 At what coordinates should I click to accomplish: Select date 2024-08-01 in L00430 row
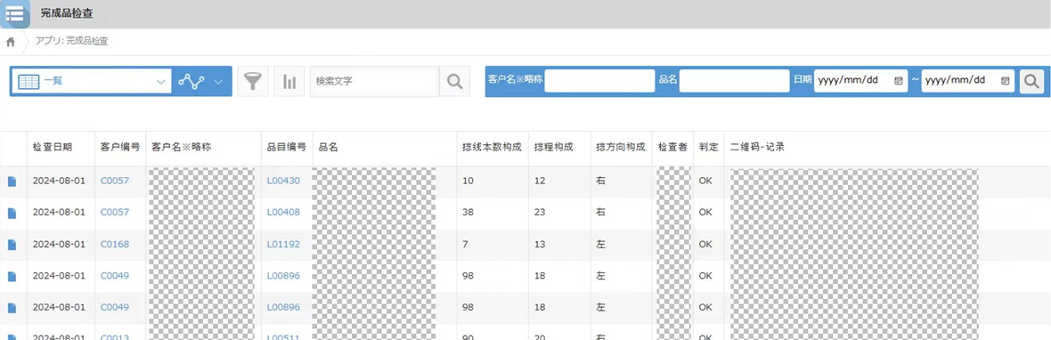tap(59, 181)
